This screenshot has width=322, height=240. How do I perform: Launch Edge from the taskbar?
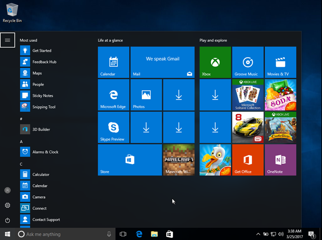[x=139, y=234]
